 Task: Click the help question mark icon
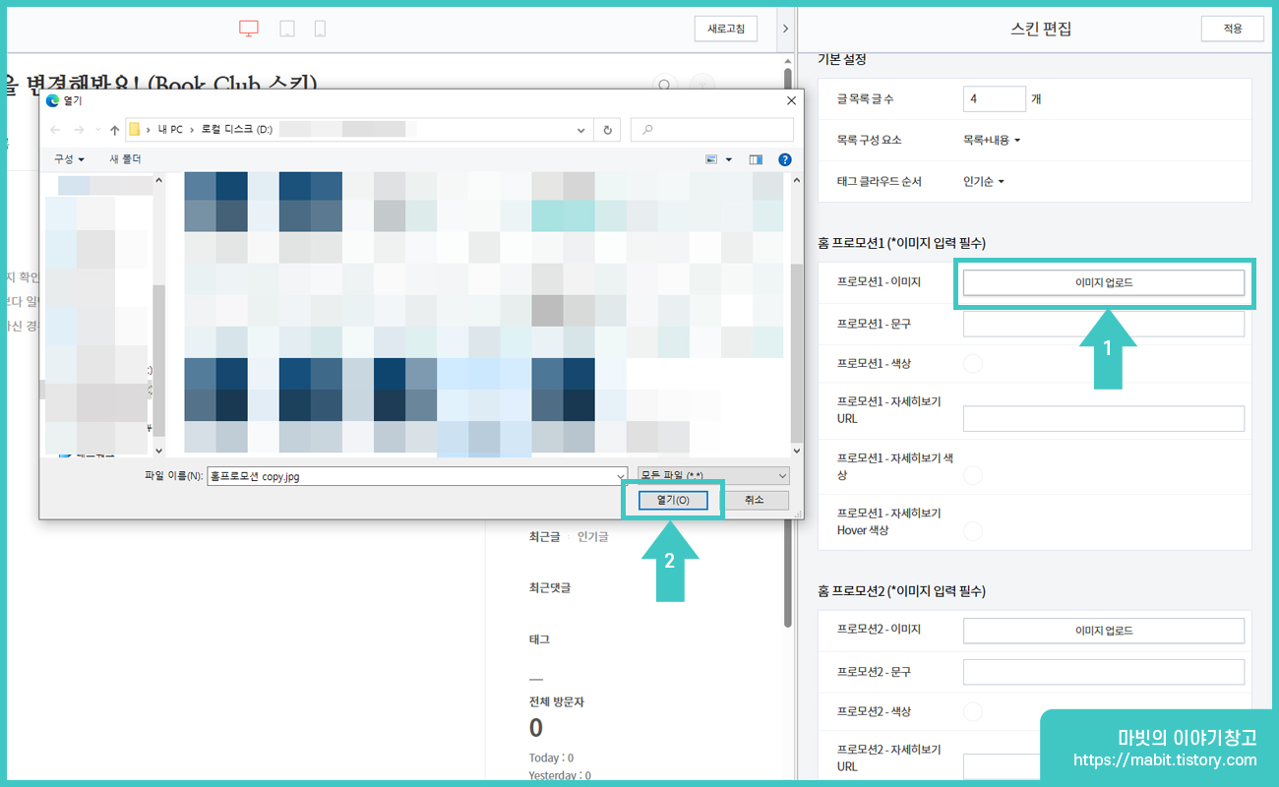pos(785,159)
